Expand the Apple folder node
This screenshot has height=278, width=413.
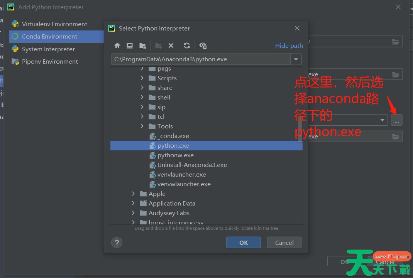(133, 194)
